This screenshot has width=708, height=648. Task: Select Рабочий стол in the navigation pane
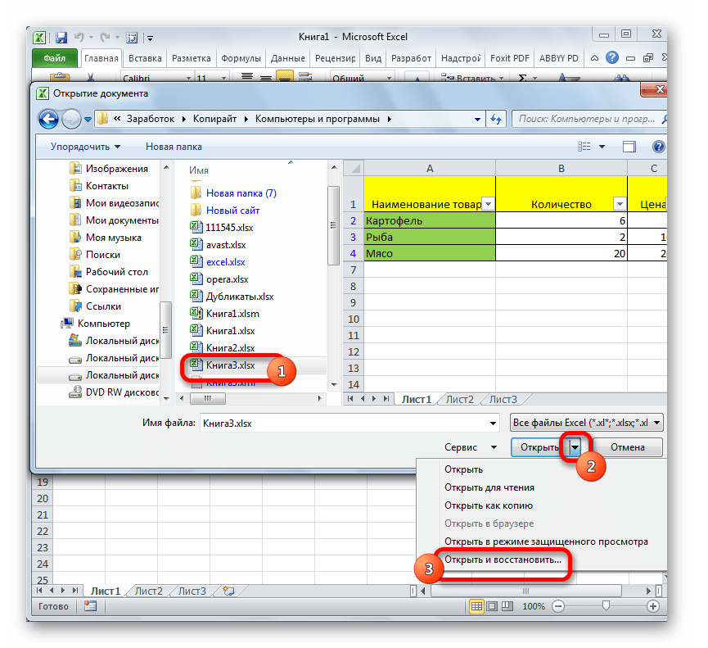point(109,272)
